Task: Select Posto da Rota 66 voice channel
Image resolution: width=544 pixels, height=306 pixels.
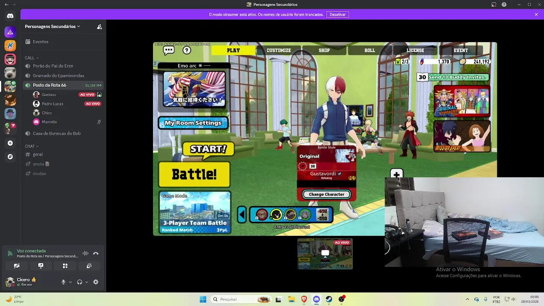Action: click(64, 85)
